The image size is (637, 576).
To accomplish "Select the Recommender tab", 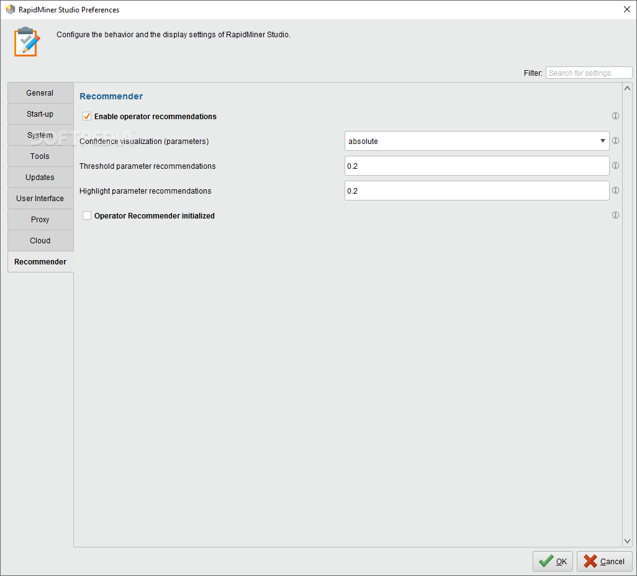I will [x=40, y=261].
